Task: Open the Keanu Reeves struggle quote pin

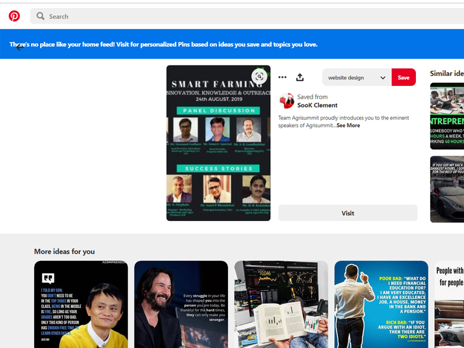Action: [x=181, y=304]
